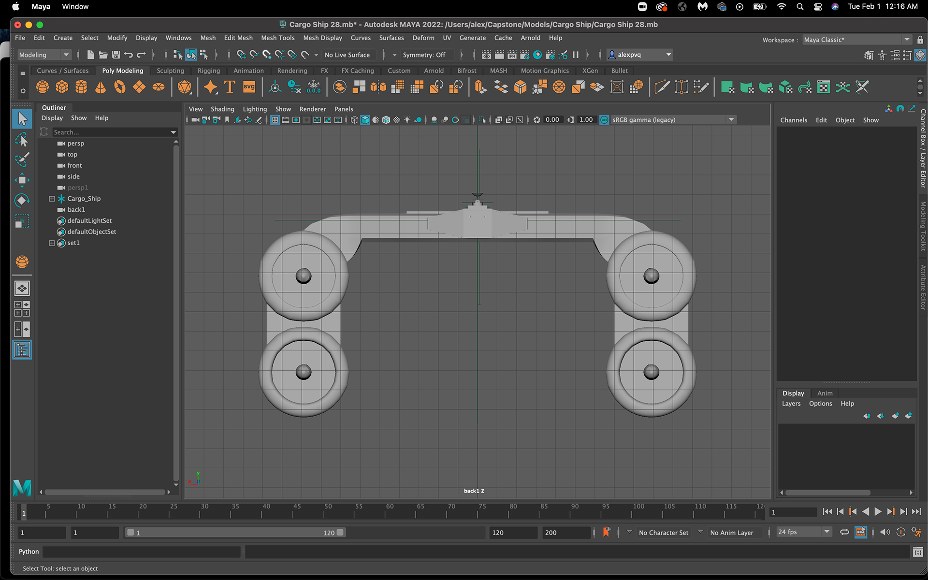Select the Lasso selection tool
The width and height of the screenshot is (928, 580).
(x=22, y=140)
